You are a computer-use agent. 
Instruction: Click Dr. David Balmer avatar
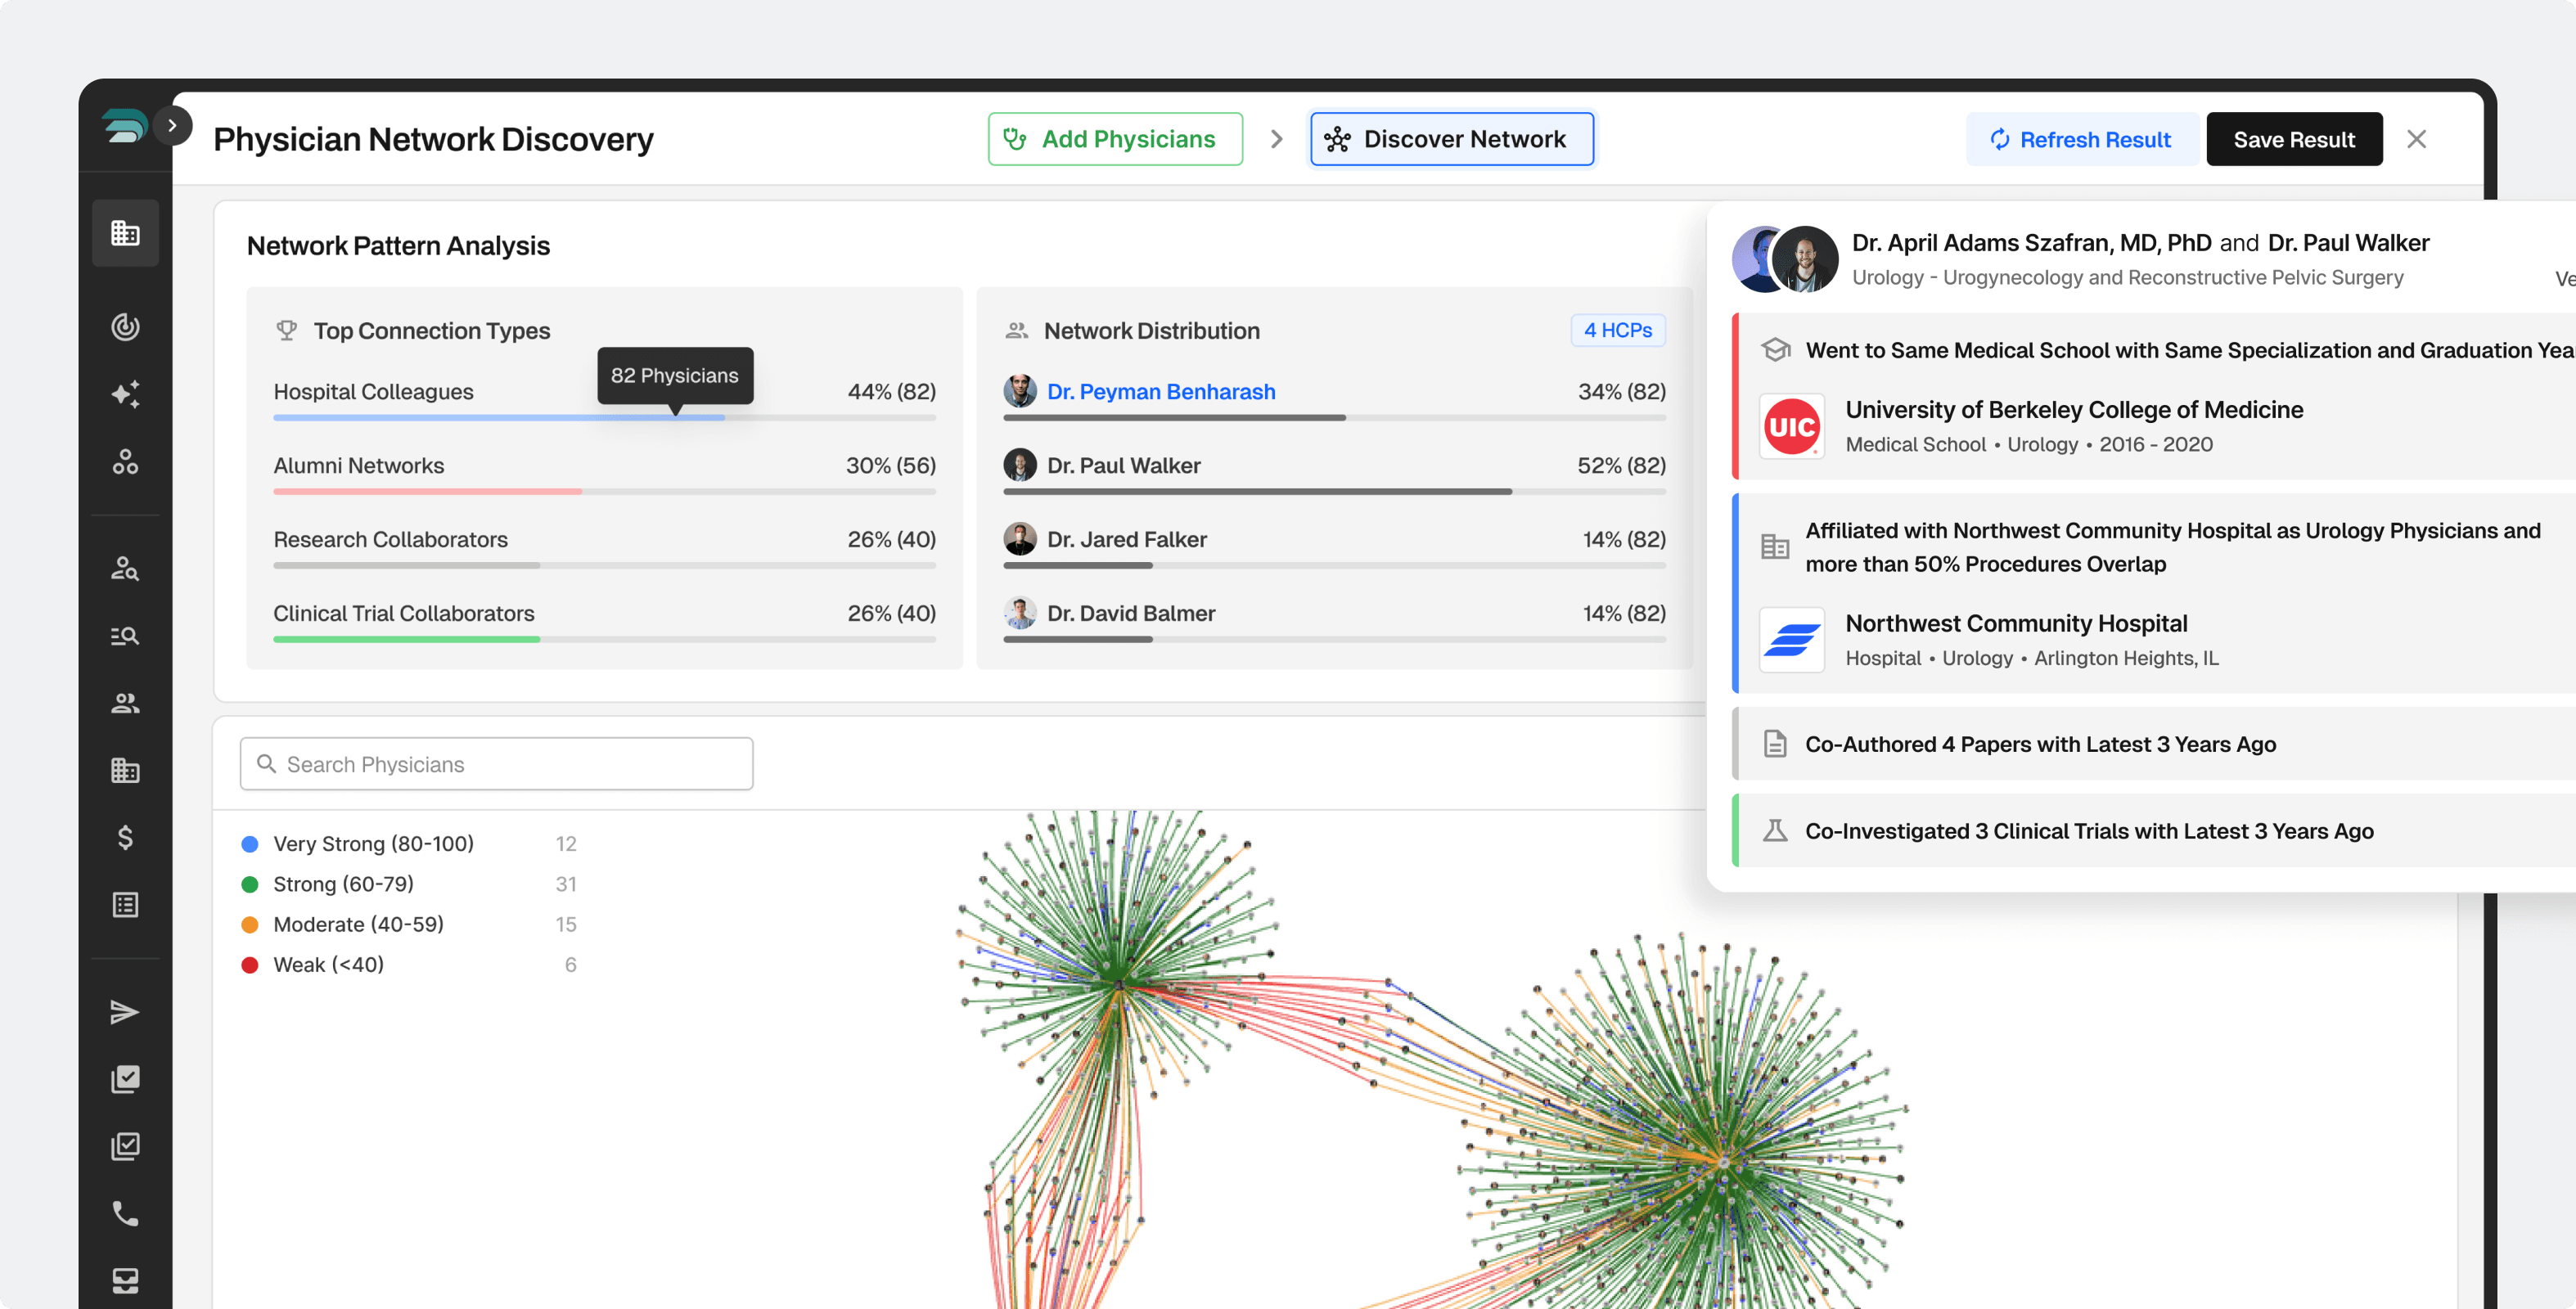point(1019,613)
